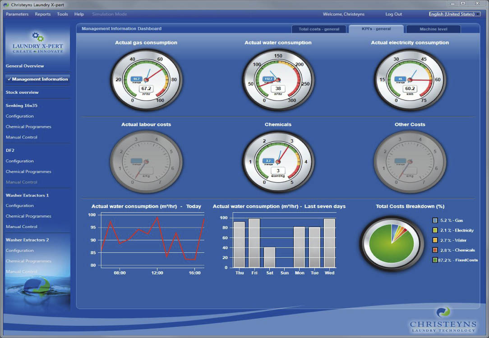Click the green FixedCosts legend swatch
Viewport: 489px width, 338px height.
(x=435, y=260)
